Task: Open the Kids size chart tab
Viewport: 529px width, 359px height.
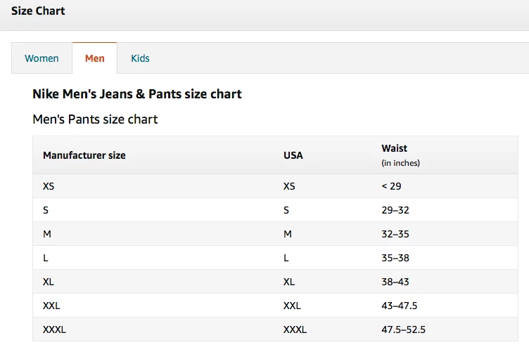Action: pyautogui.click(x=140, y=58)
